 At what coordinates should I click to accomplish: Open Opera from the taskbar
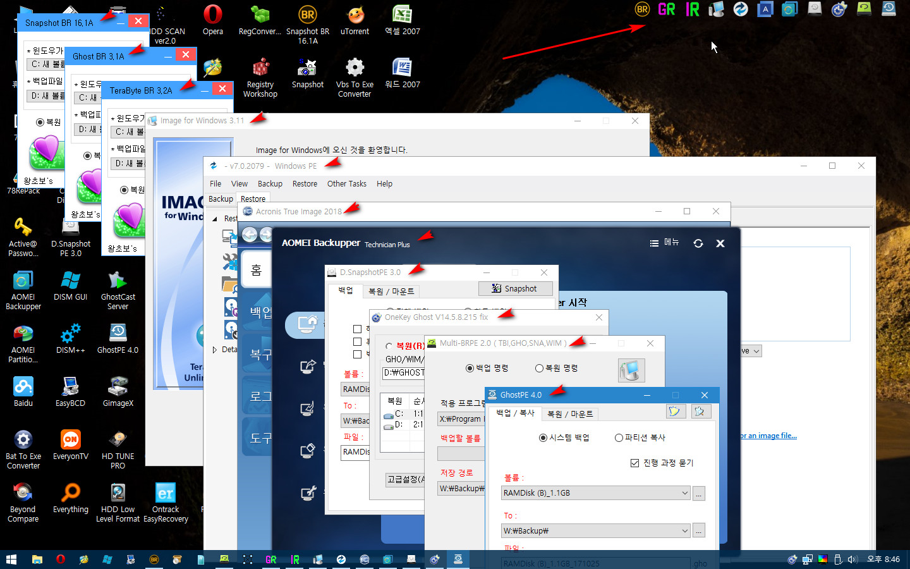point(61,560)
